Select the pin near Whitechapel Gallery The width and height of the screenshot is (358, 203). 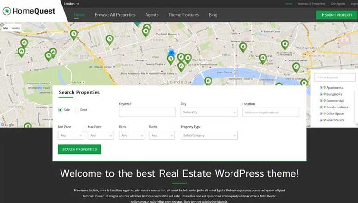[285, 44]
